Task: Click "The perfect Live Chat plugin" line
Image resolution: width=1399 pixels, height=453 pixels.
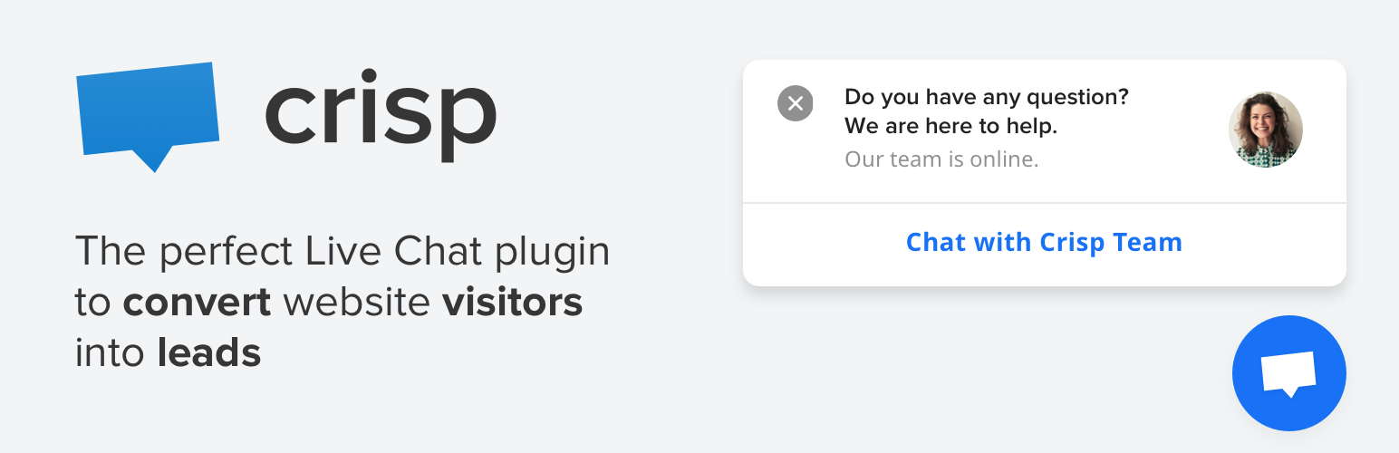Action: coord(343,252)
